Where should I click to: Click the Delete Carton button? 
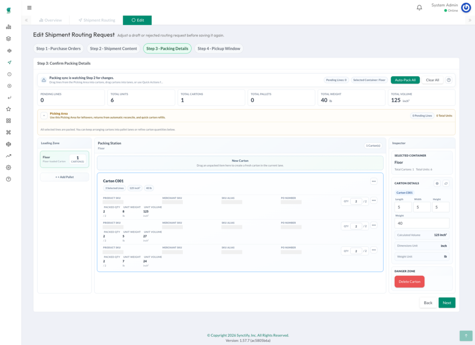409,282
